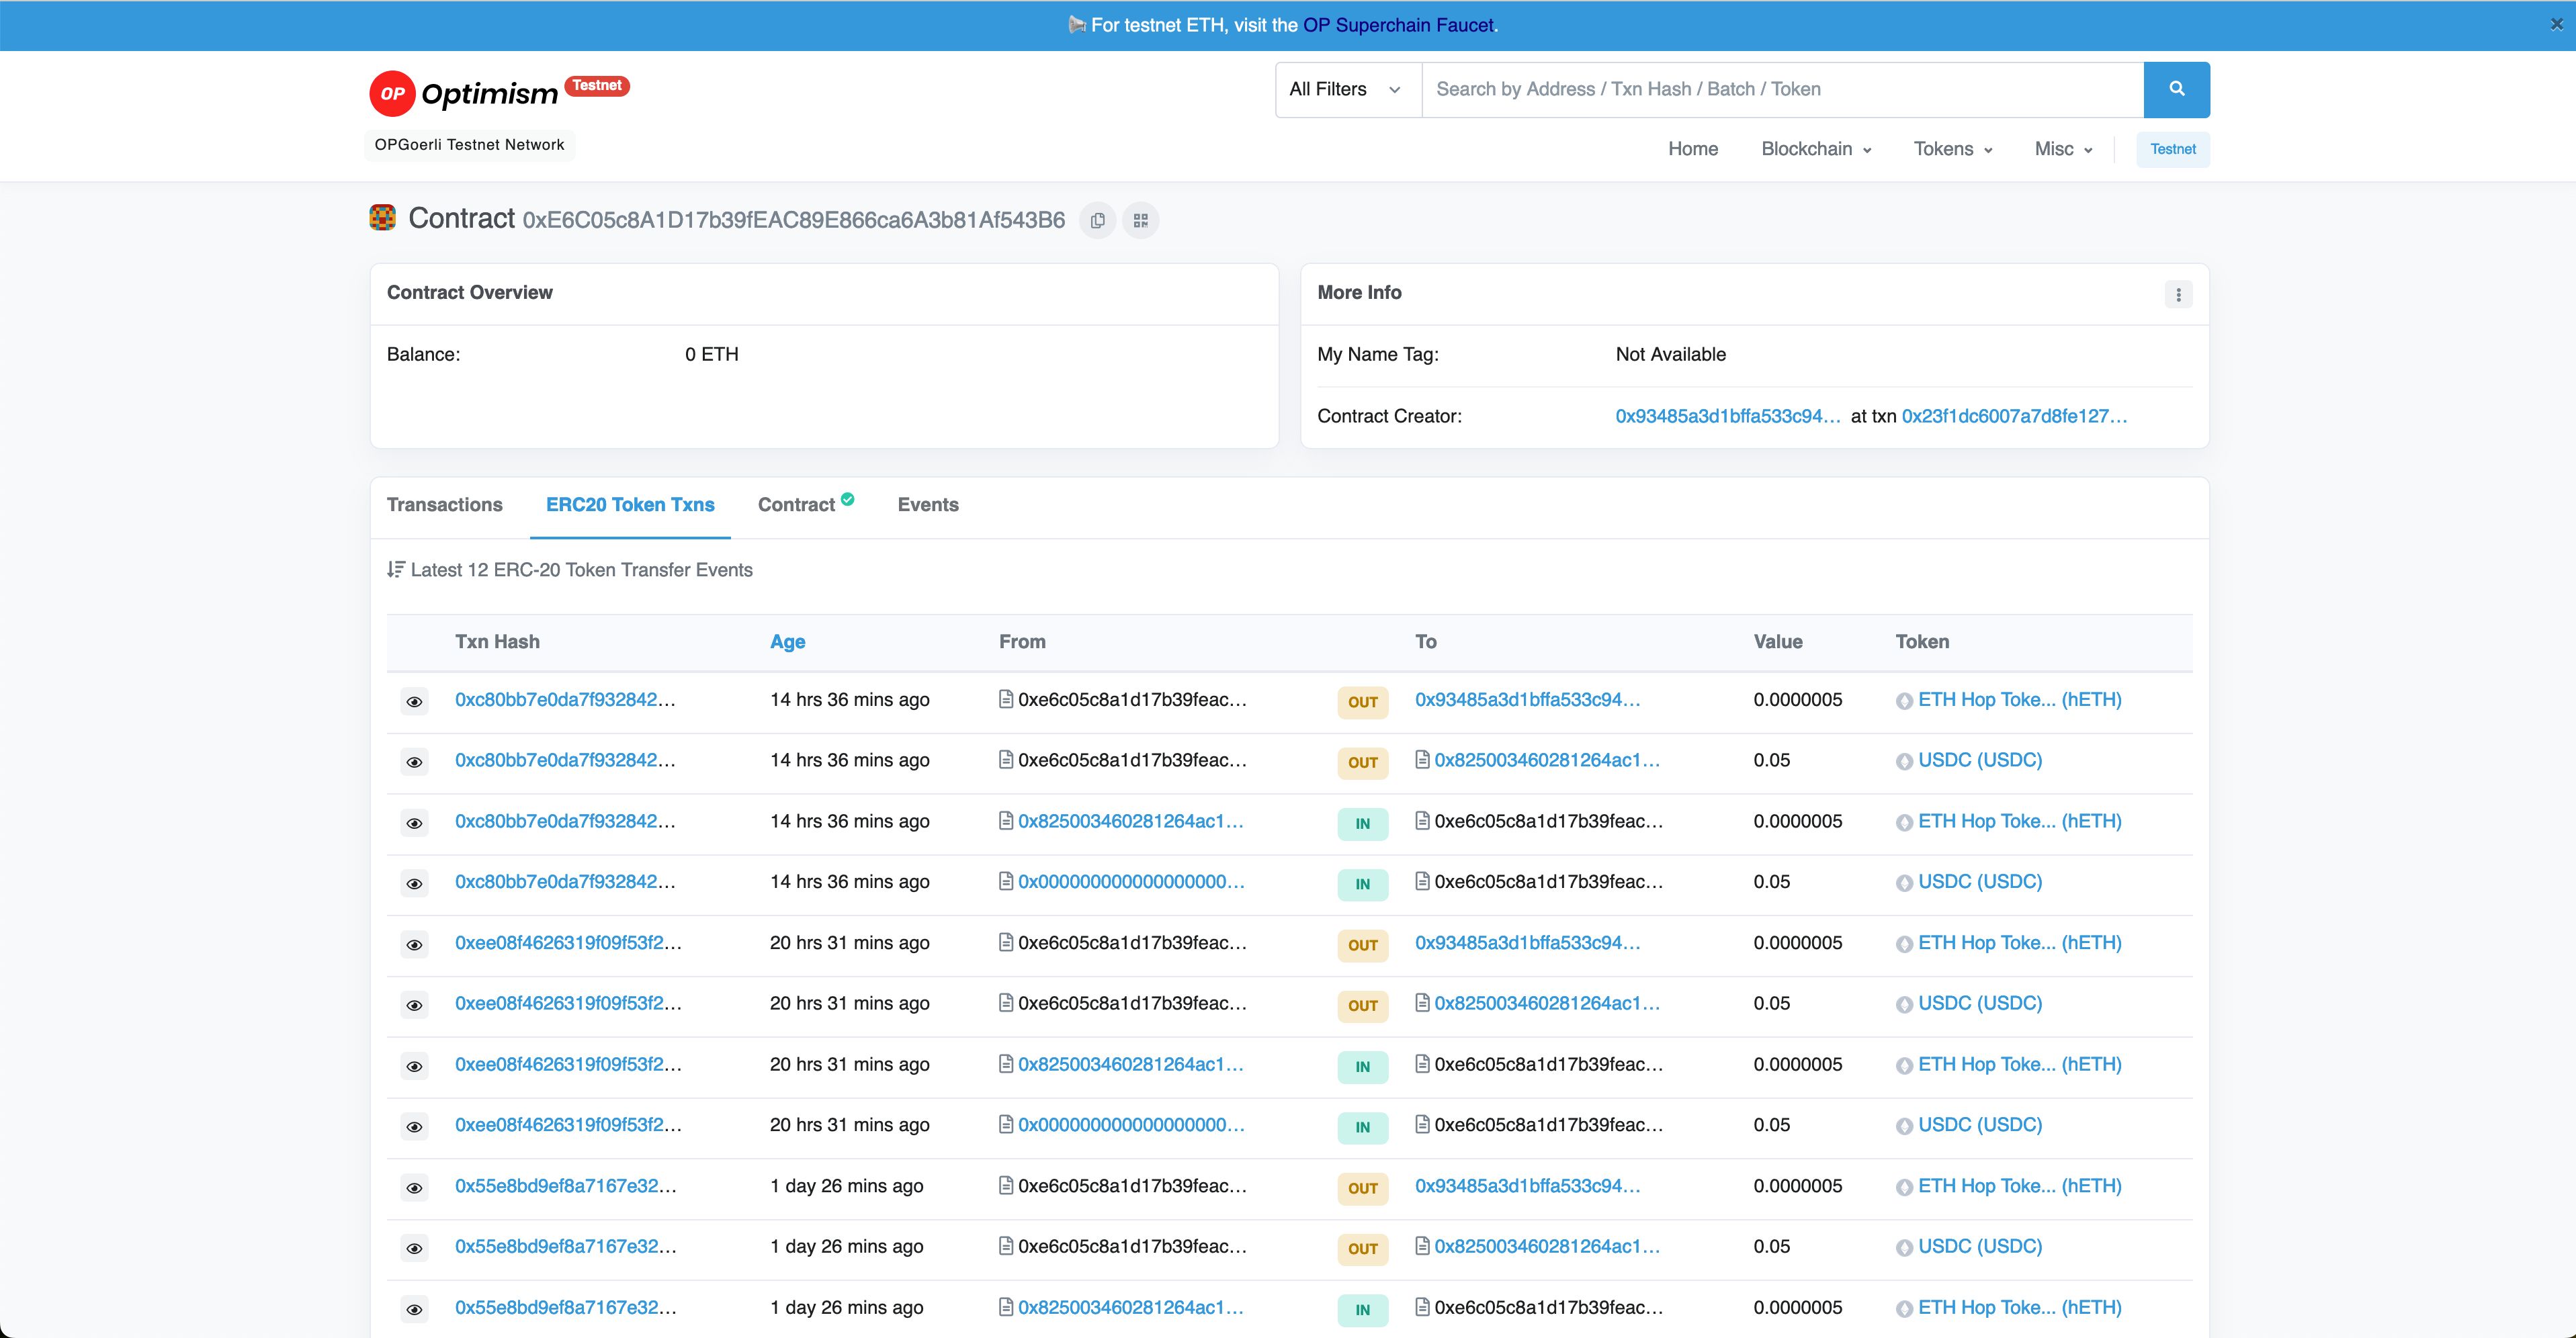Click the contract identicon beside the title
2576x1338 pixels.
(382, 218)
